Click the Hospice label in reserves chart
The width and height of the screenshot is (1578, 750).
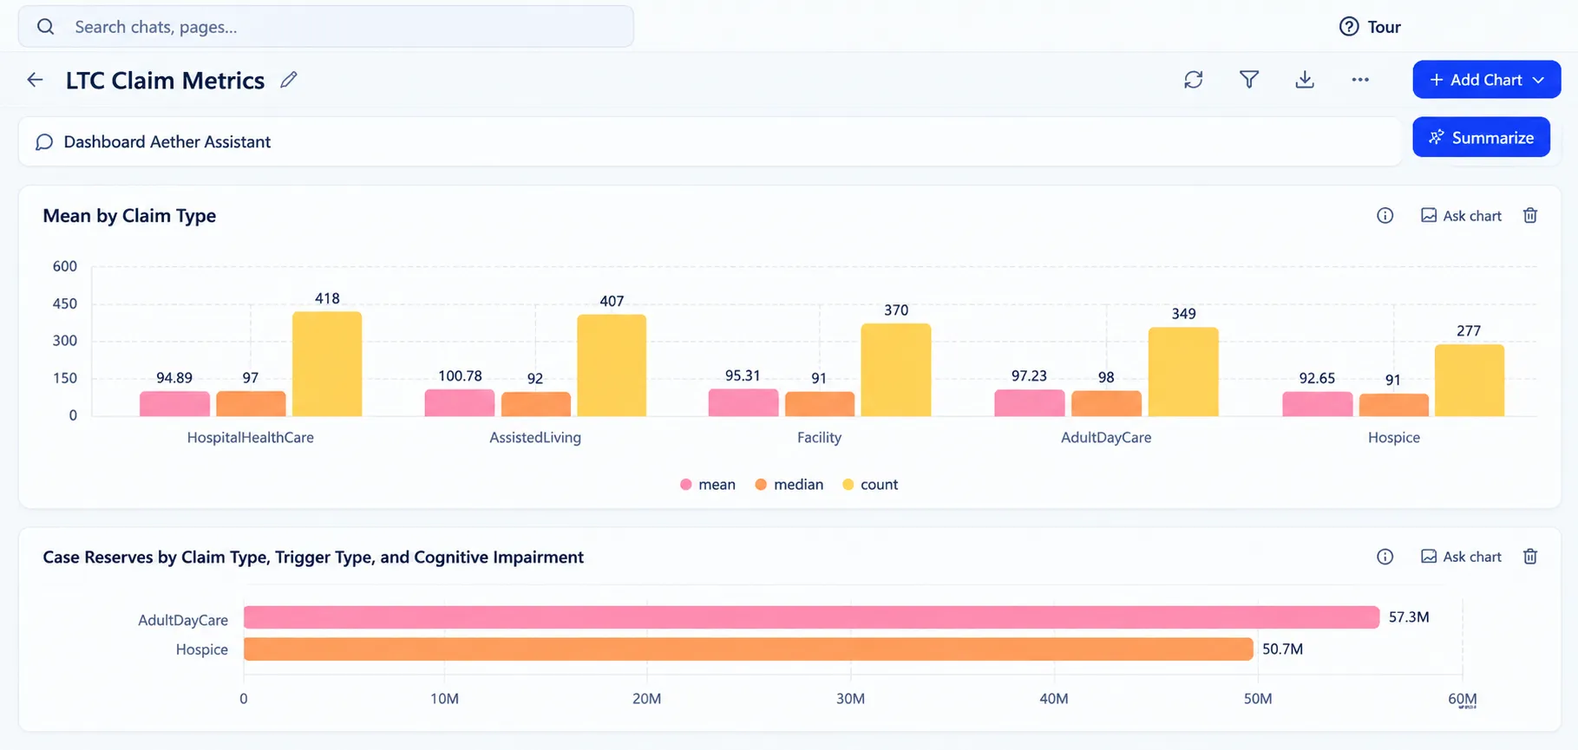click(x=202, y=649)
